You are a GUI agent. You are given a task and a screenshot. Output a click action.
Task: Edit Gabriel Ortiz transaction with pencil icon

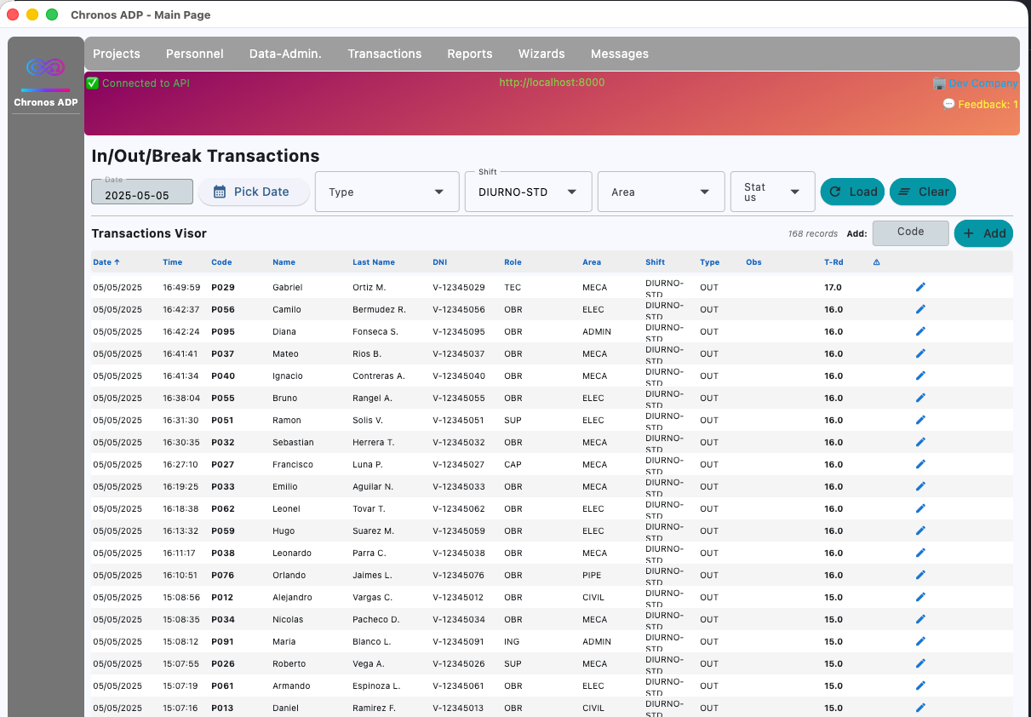click(x=920, y=288)
